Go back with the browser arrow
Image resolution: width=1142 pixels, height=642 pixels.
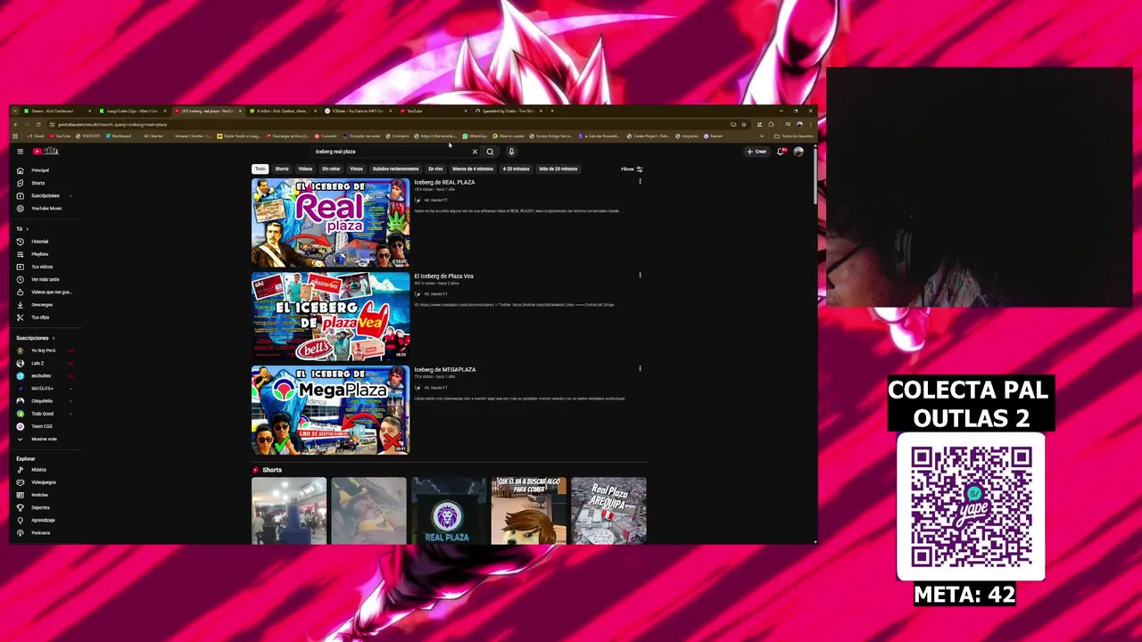point(16,124)
